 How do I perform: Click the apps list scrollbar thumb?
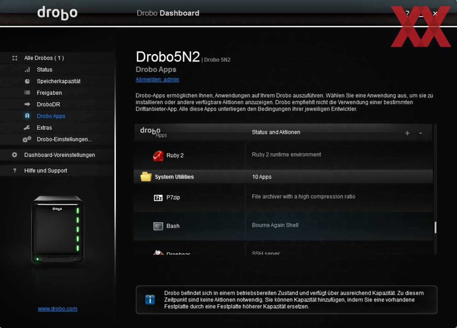click(435, 227)
